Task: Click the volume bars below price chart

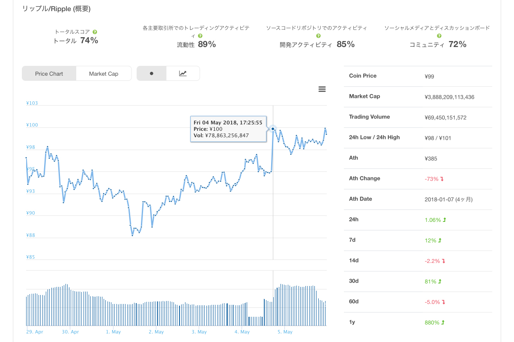Action: 176,305
